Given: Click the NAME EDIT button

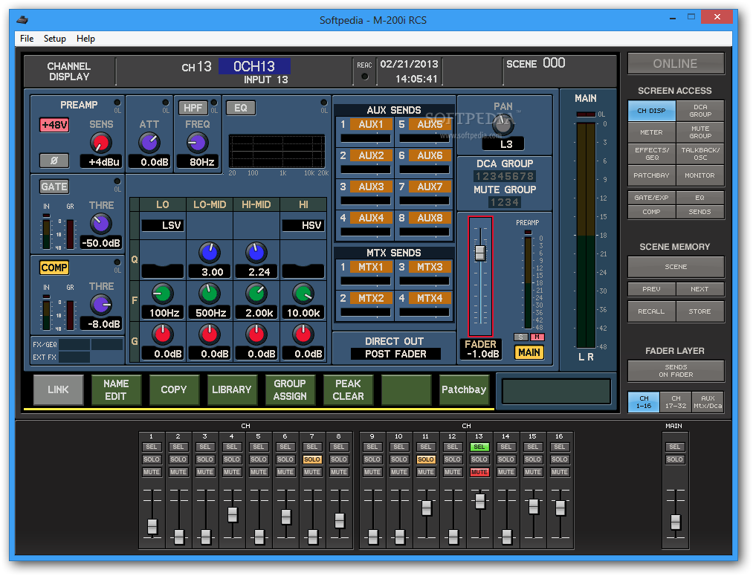Looking at the screenshot, I should point(116,389).
